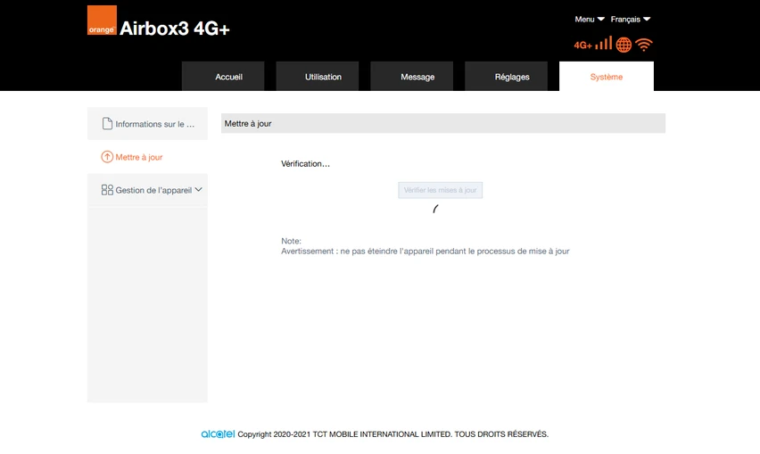Click the upload arrow icon for Mettre à jour
Image resolution: width=760 pixels, height=454 pixels.
[107, 157]
